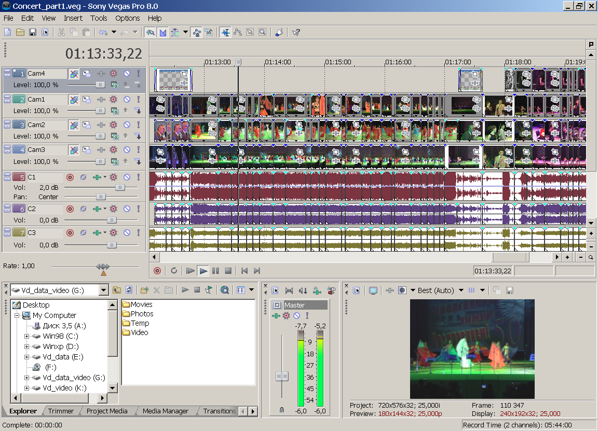Viewport: 598px width, 431px height.
Task: Arm the C1 audio track for record
Action: [70, 177]
